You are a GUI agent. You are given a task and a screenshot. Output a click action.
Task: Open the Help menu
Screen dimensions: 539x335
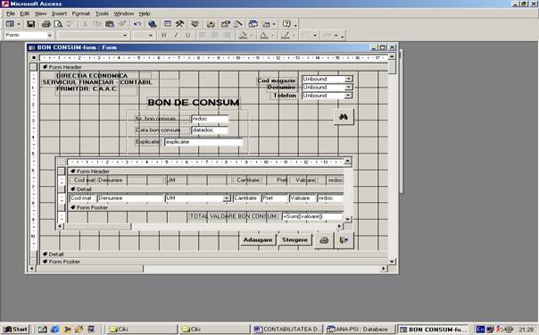(x=145, y=13)
